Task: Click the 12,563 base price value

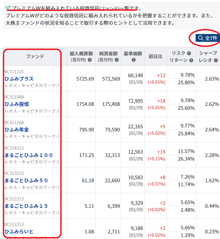Action: 136,152
